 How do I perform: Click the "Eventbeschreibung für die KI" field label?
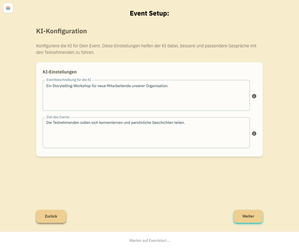pyautogui.click(x=69, y=80)
